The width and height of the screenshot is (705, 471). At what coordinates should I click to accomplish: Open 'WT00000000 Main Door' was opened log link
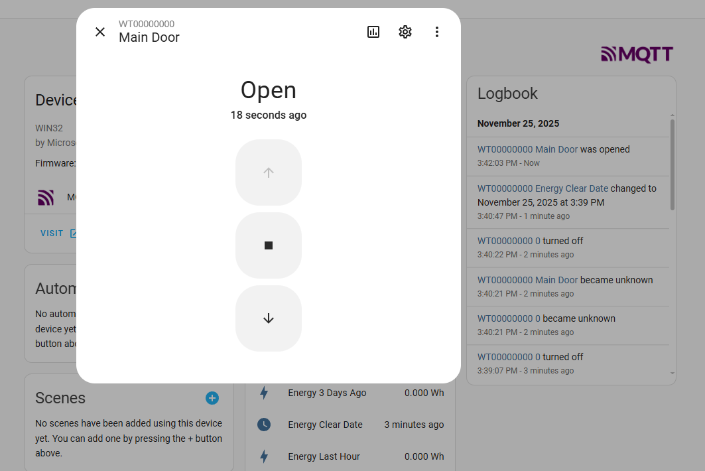tap(527, 149)
